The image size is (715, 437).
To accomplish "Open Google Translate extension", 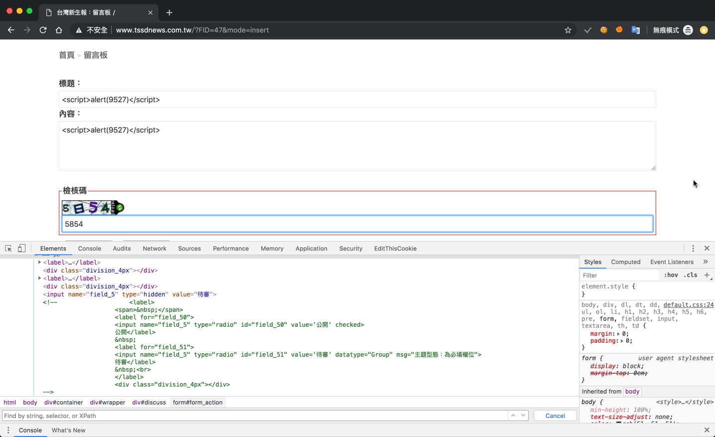I will [635, 30].
